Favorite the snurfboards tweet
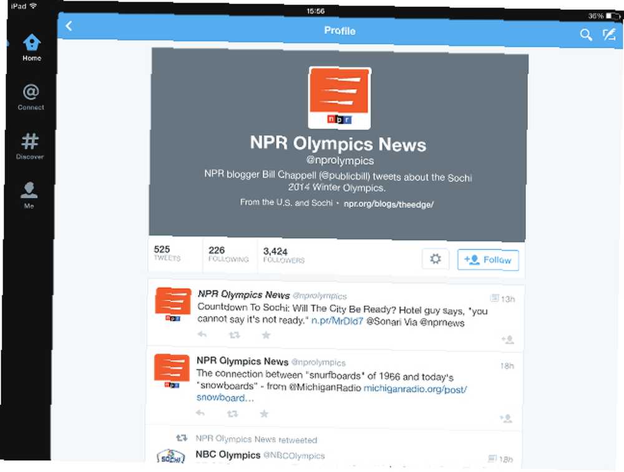Viewport: 624px width, 472px height. pos(264,414)
